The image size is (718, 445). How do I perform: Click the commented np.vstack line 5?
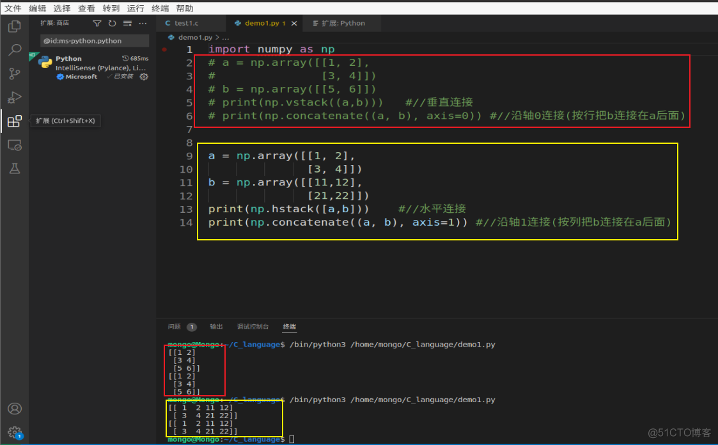pos(341,102)
